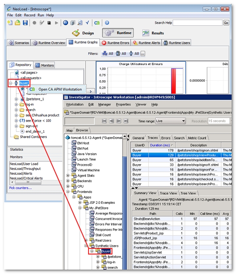This screenshot has height=274, width=236.
Task: Open the Record menu in NeoLoad
Action: tap(30, 15)
